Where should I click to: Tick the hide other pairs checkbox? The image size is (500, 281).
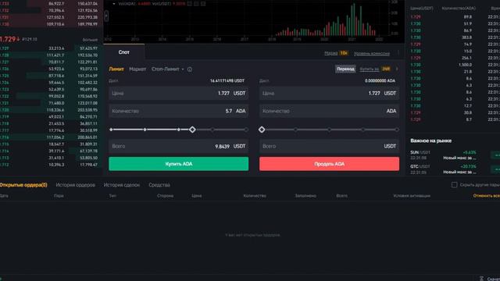tap(455, 185)
